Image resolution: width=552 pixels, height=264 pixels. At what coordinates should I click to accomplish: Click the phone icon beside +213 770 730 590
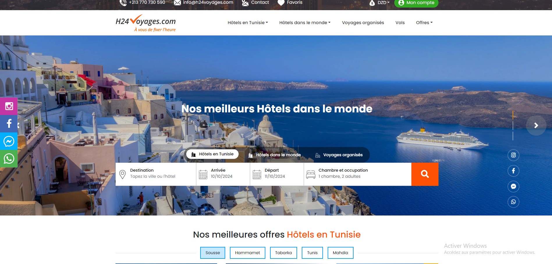123,3
